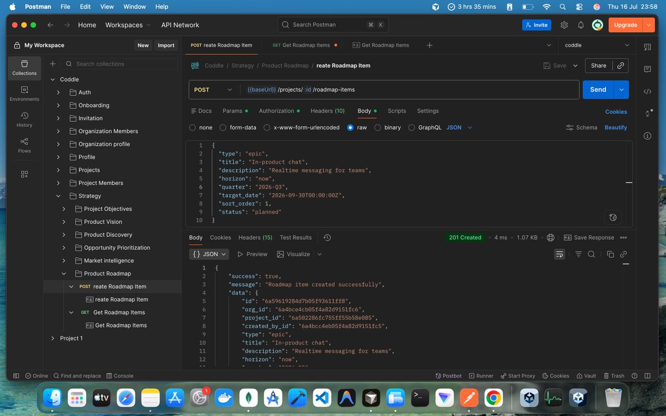Click the blue Send button
The height and width of the screenshot is (416, 666).
598,90
